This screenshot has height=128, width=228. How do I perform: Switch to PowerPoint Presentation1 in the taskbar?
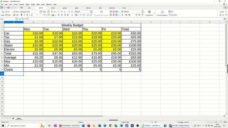(x=69, y=126)
